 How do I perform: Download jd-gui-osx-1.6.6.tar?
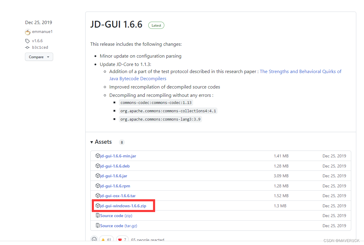[118, 196]
